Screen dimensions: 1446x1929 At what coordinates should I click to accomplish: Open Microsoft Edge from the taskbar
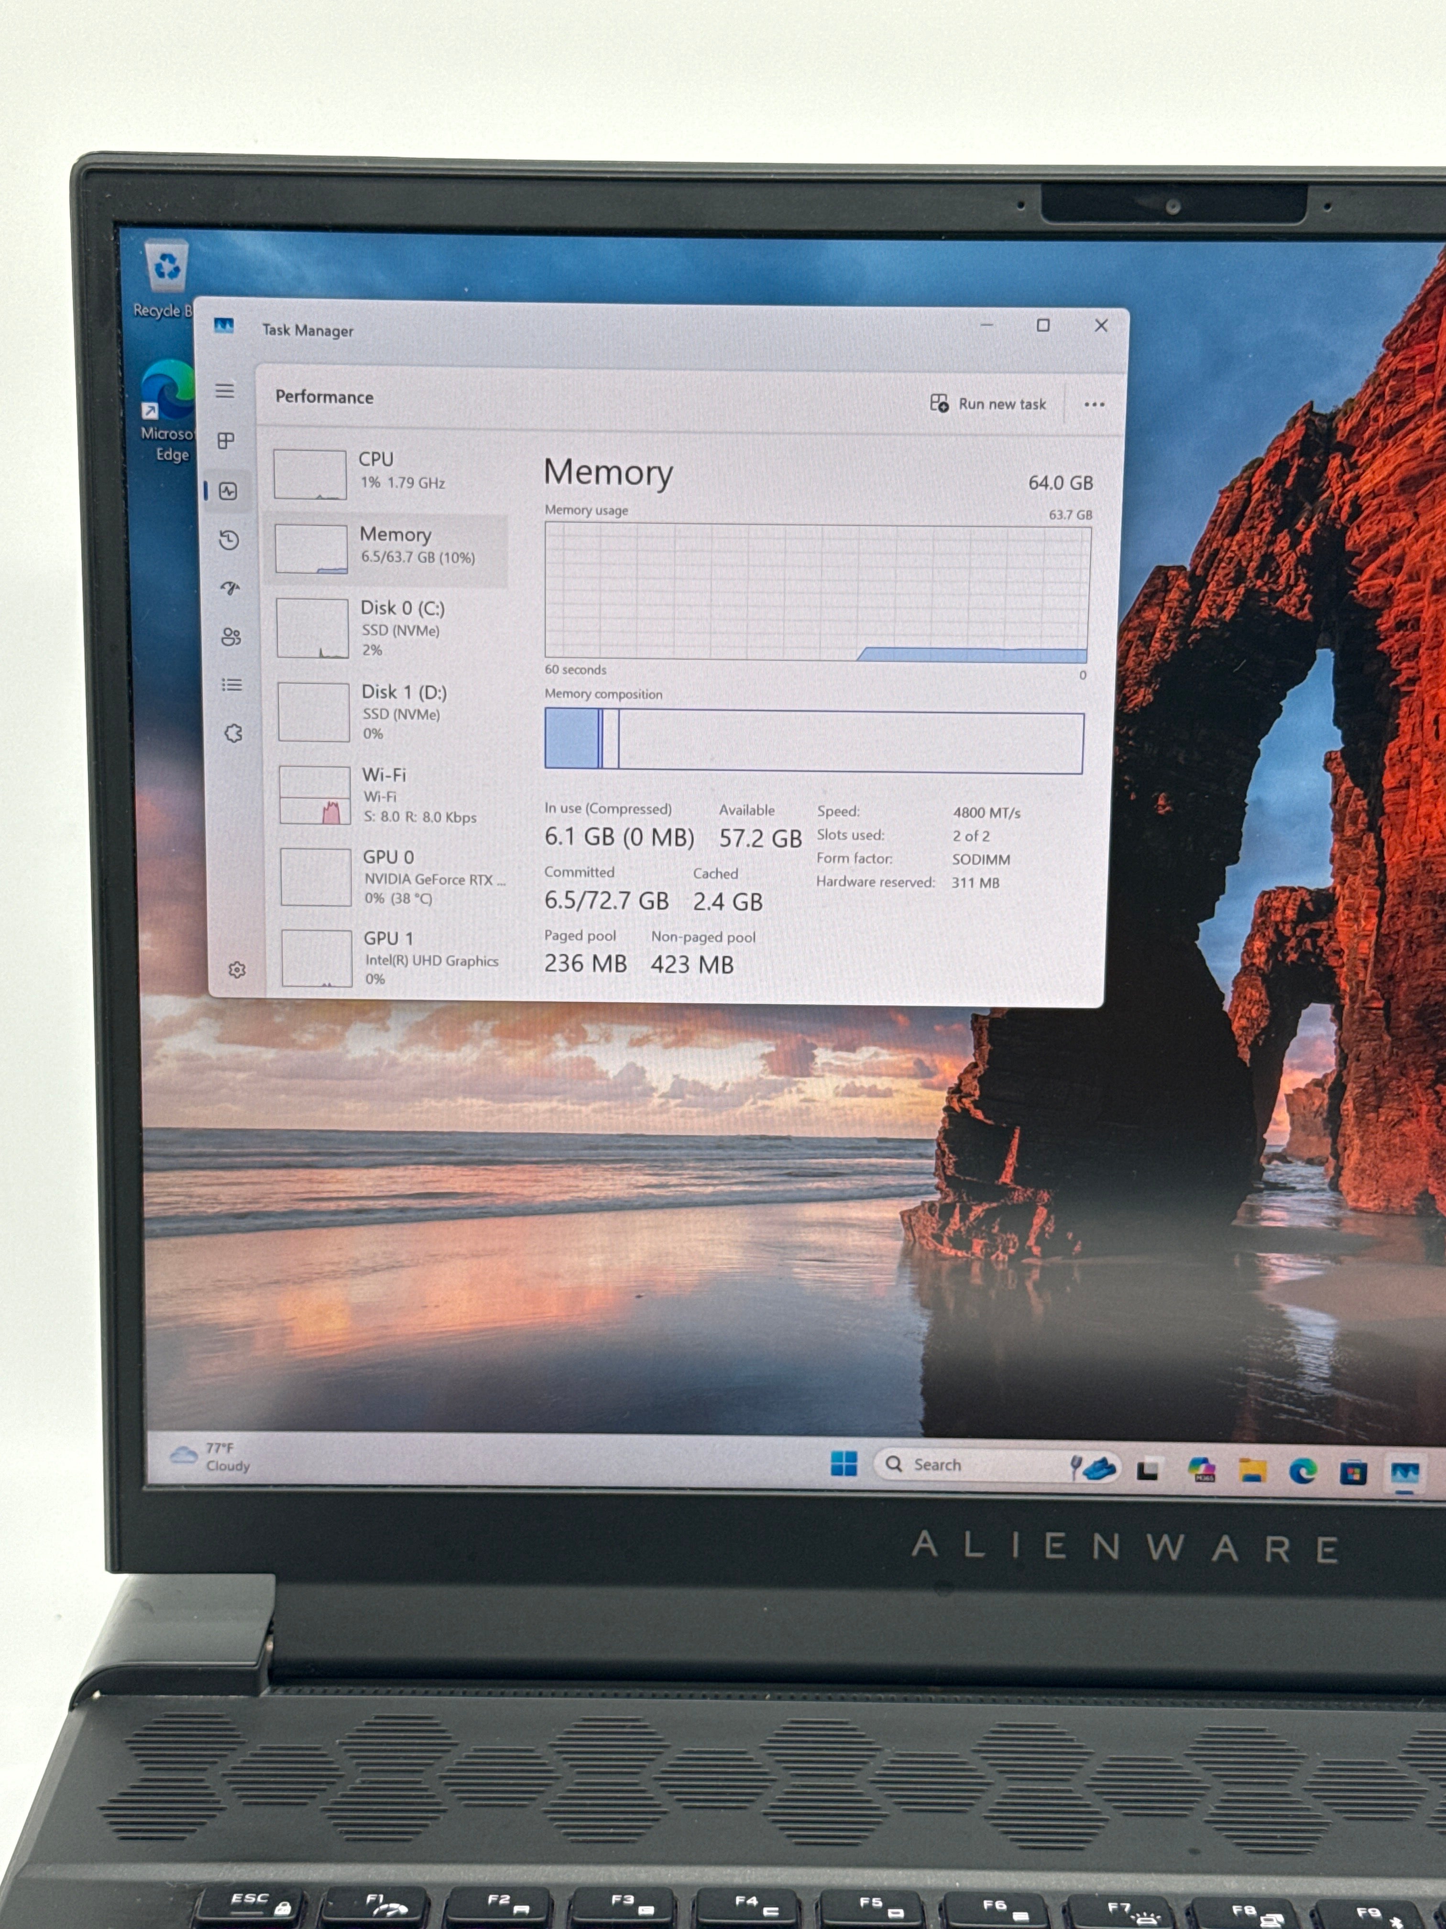click(1303, 1472)
